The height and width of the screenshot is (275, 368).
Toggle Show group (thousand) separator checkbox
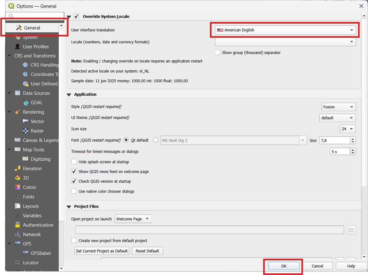(x=217, y=52)
